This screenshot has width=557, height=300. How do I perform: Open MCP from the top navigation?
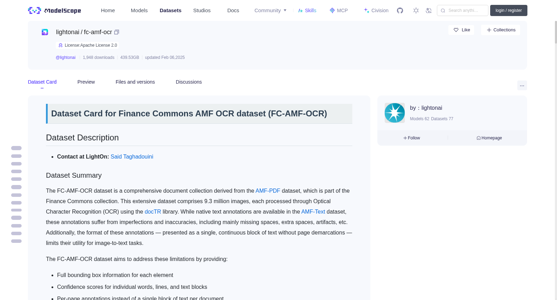click(x=338, y=10)
